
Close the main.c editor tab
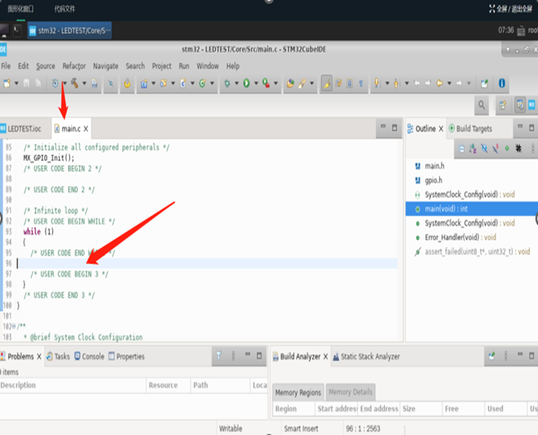coord(85,129)
